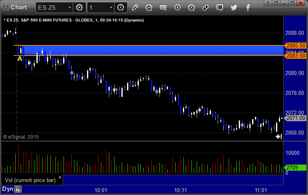This screenshot has width=308, height=195.
Task: Open the symbol dropdown showing ES Z5
Action: tap(54, 8)
